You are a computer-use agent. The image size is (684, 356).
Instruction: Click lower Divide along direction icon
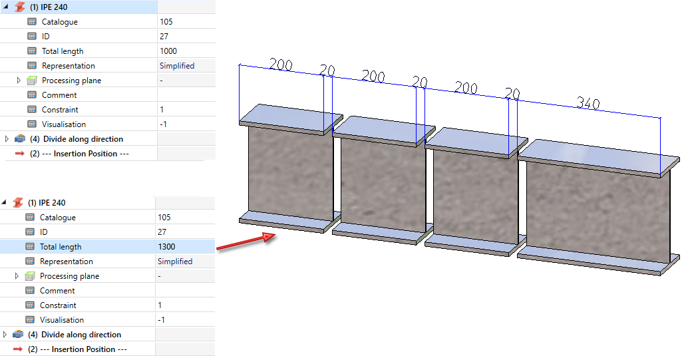pos(18,334)
